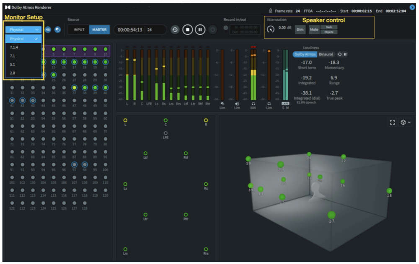Choose 7.1.4 from the monitoring list
Viewport: 419px width, 264px height.
(x=14, y=47)
